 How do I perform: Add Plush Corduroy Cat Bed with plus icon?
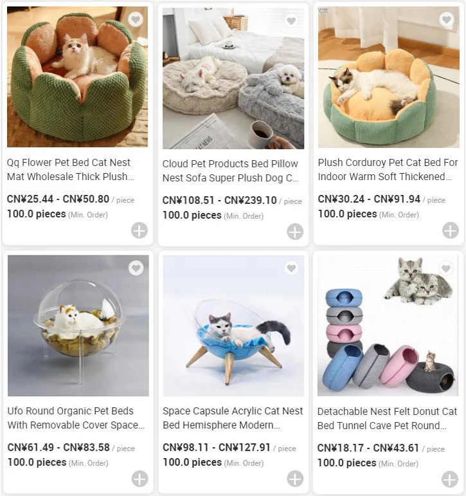(x=450, y=230)
